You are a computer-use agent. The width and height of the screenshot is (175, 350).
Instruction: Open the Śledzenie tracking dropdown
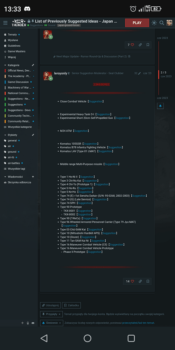[x=51, y=323]
